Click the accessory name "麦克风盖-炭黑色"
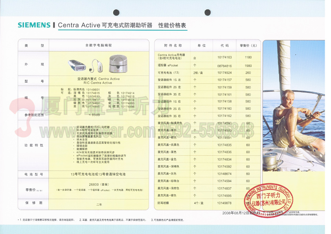The height and width of the screenshot is (234, 331). (x=169, y=145)
